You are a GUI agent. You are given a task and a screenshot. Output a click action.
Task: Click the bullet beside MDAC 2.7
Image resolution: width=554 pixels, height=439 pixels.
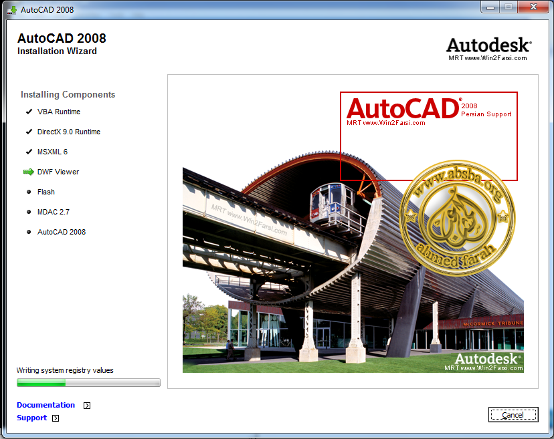click(29, 212)
